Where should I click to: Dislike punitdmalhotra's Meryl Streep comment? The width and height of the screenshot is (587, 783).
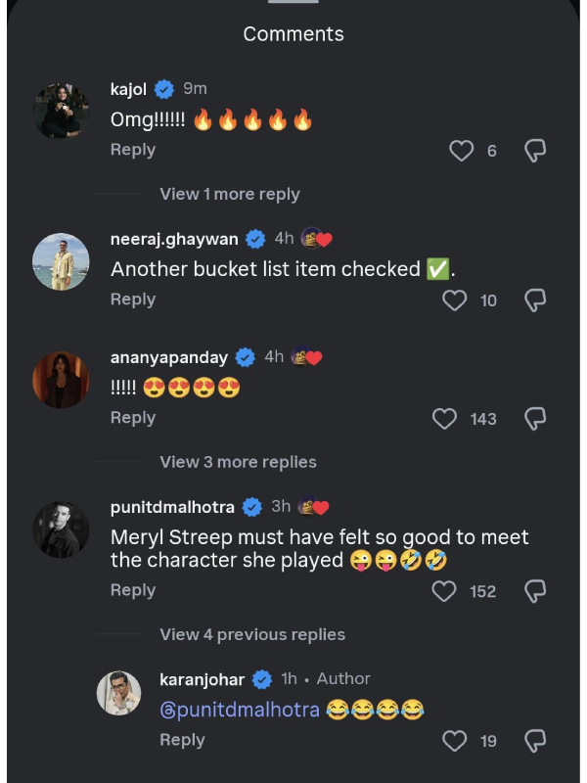point(535,591)
